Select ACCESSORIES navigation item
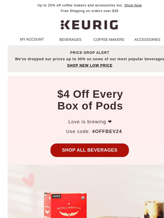 147,40
